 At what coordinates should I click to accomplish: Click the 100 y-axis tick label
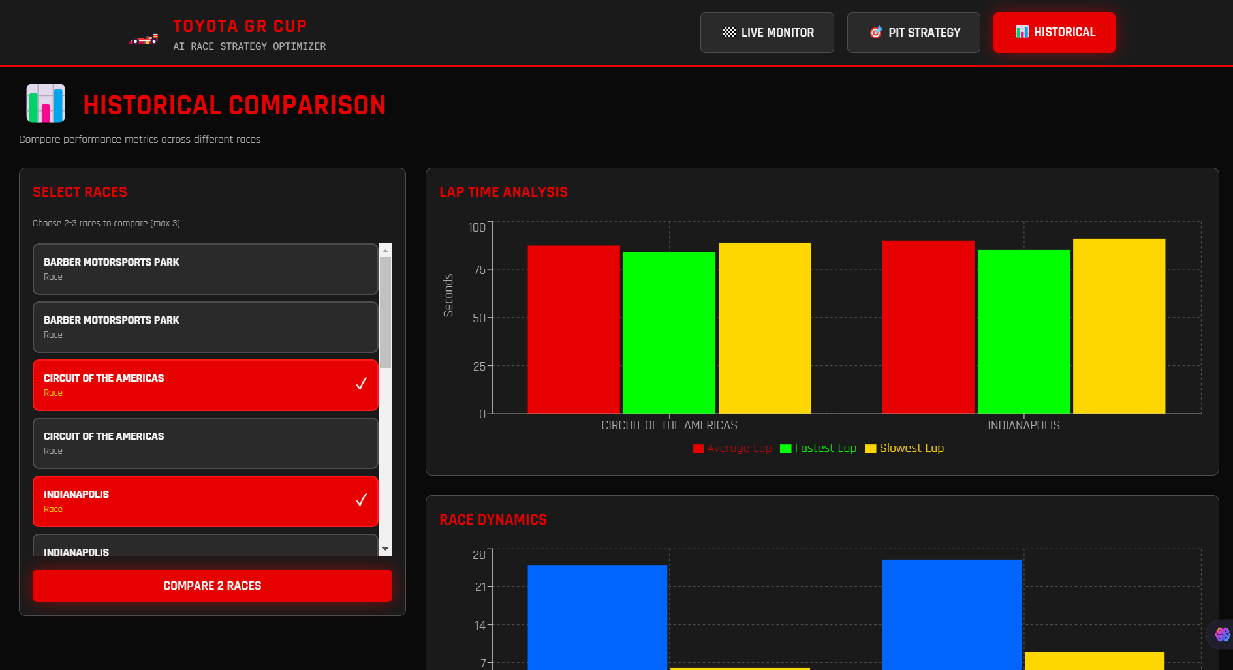coord(476,228)
